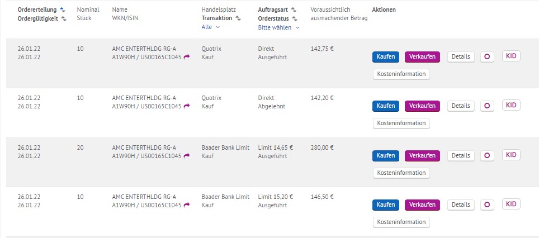Follow the ISIN arrow in the 280,00 € order row
Viewport: 539px width, 238px height.
click(x=187, y=156)
